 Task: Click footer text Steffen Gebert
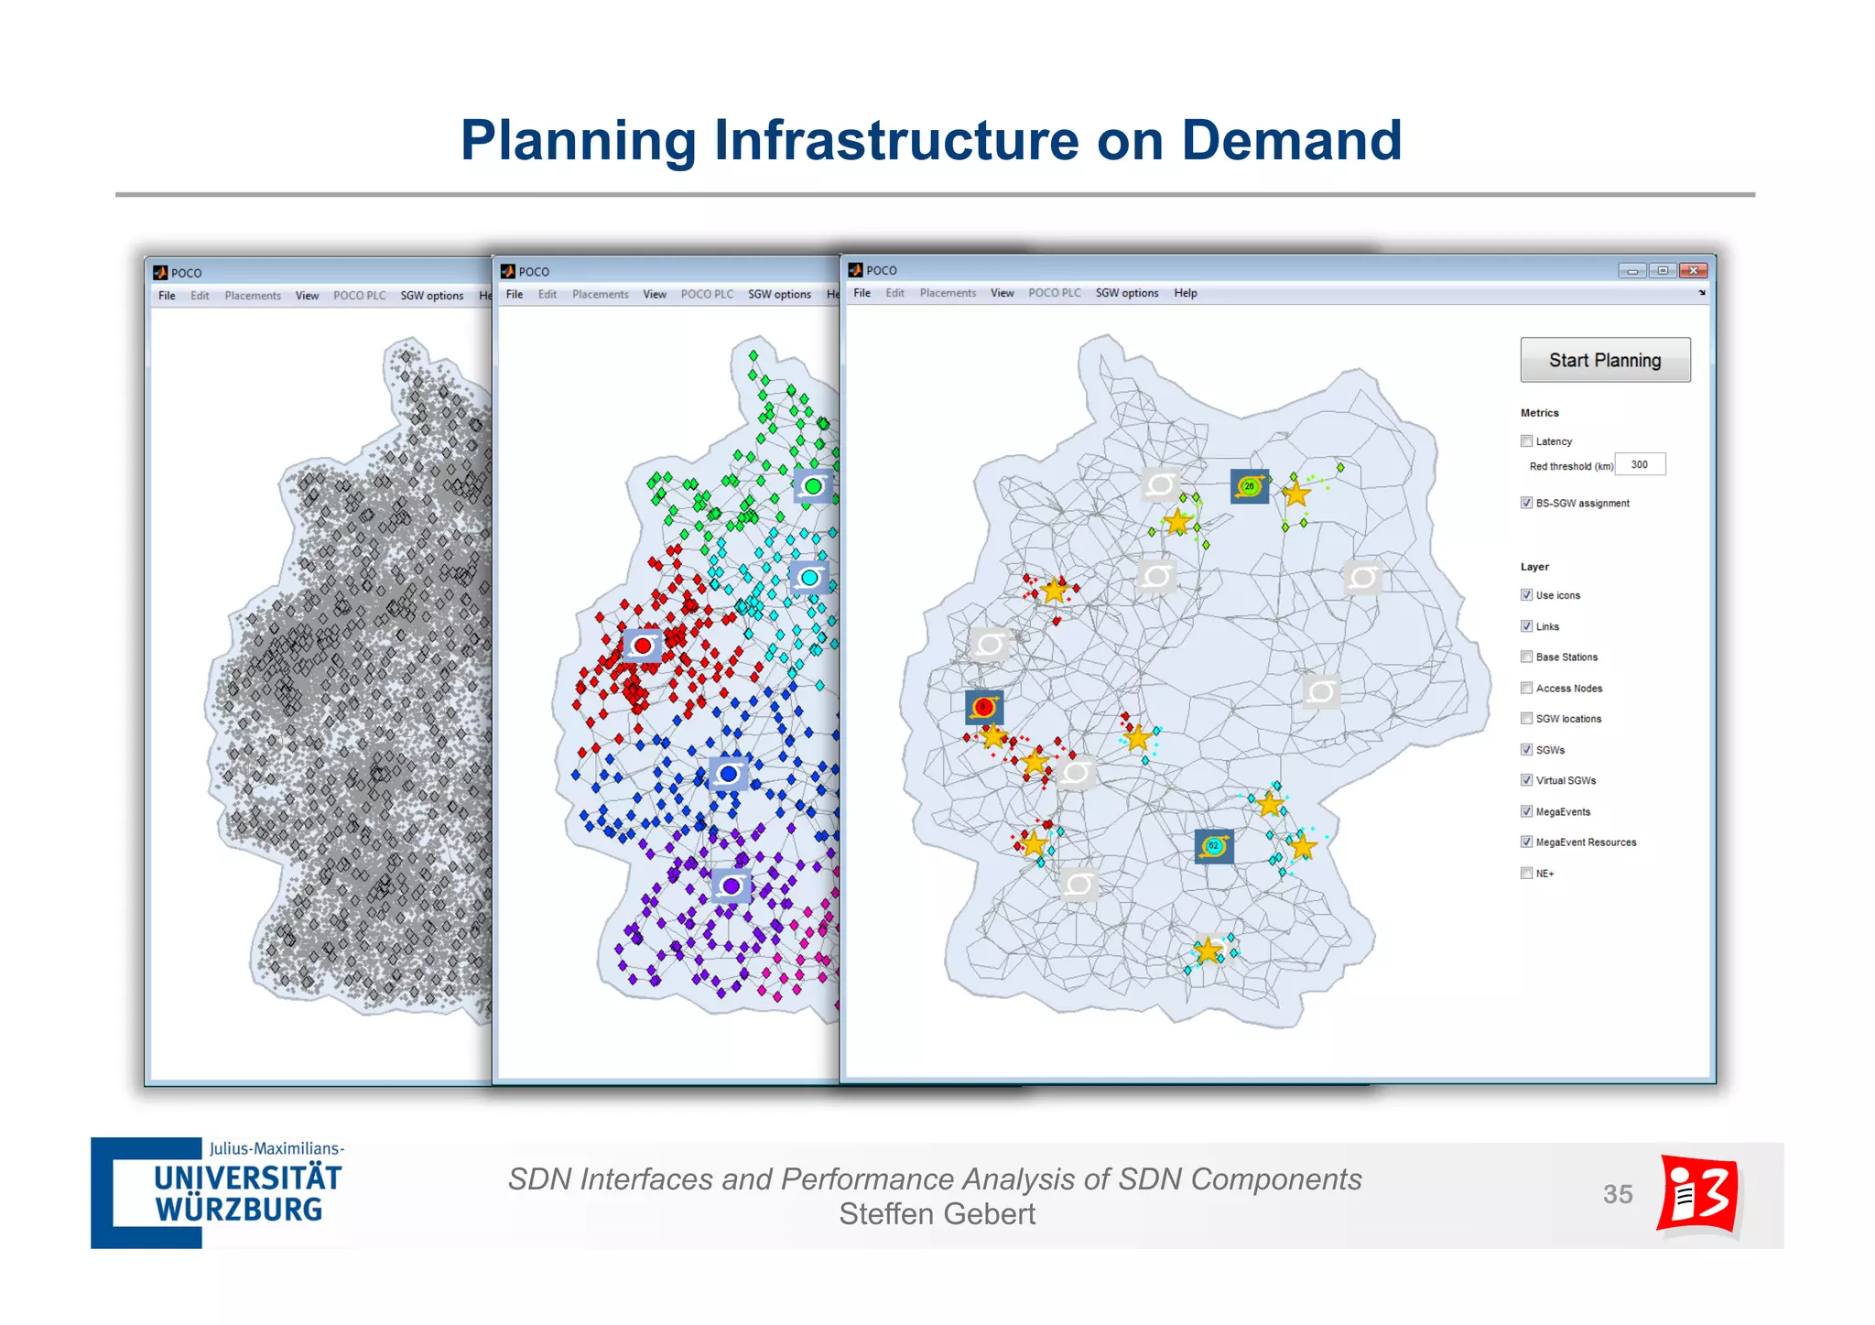point(937,1214)
